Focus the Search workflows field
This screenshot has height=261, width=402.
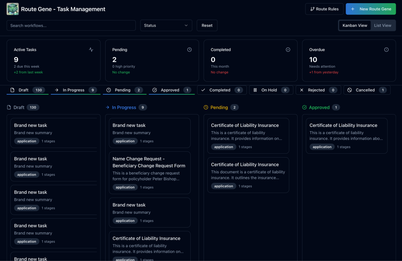pos(71,26)
